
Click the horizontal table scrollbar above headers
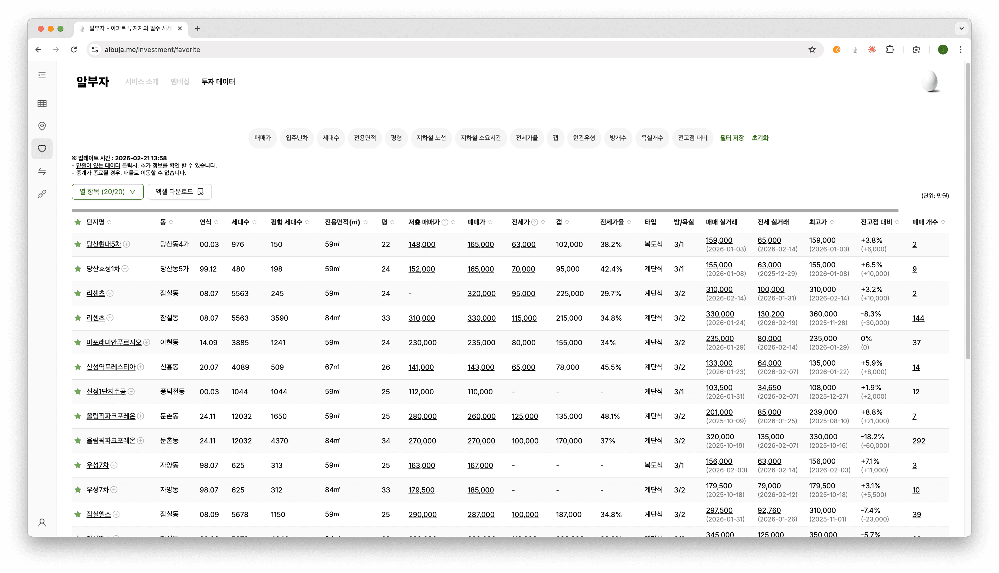coord(484,210)
